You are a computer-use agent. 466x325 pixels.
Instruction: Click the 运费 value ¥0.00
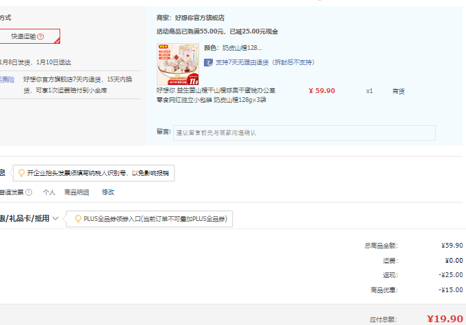[454, 260]
